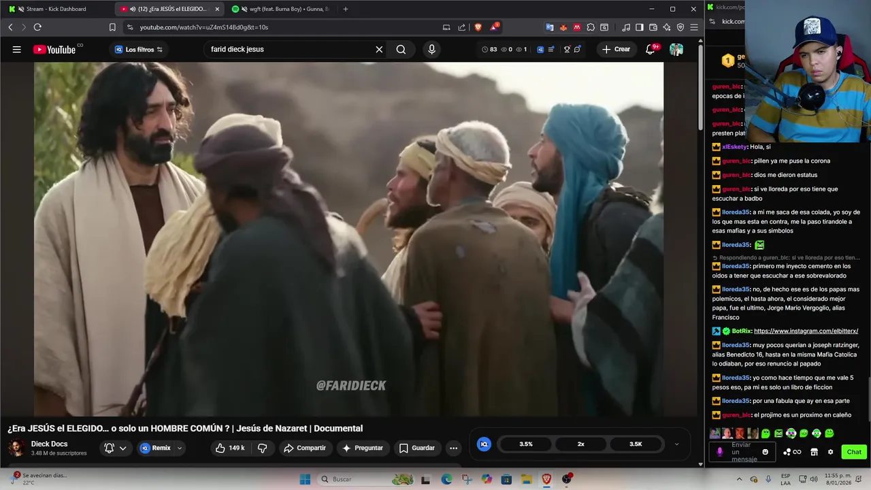Switch to the wgft (feat. Burna Boy) tab
The width and height of the screenshot is (871, 490).
[x=280, y=9]
